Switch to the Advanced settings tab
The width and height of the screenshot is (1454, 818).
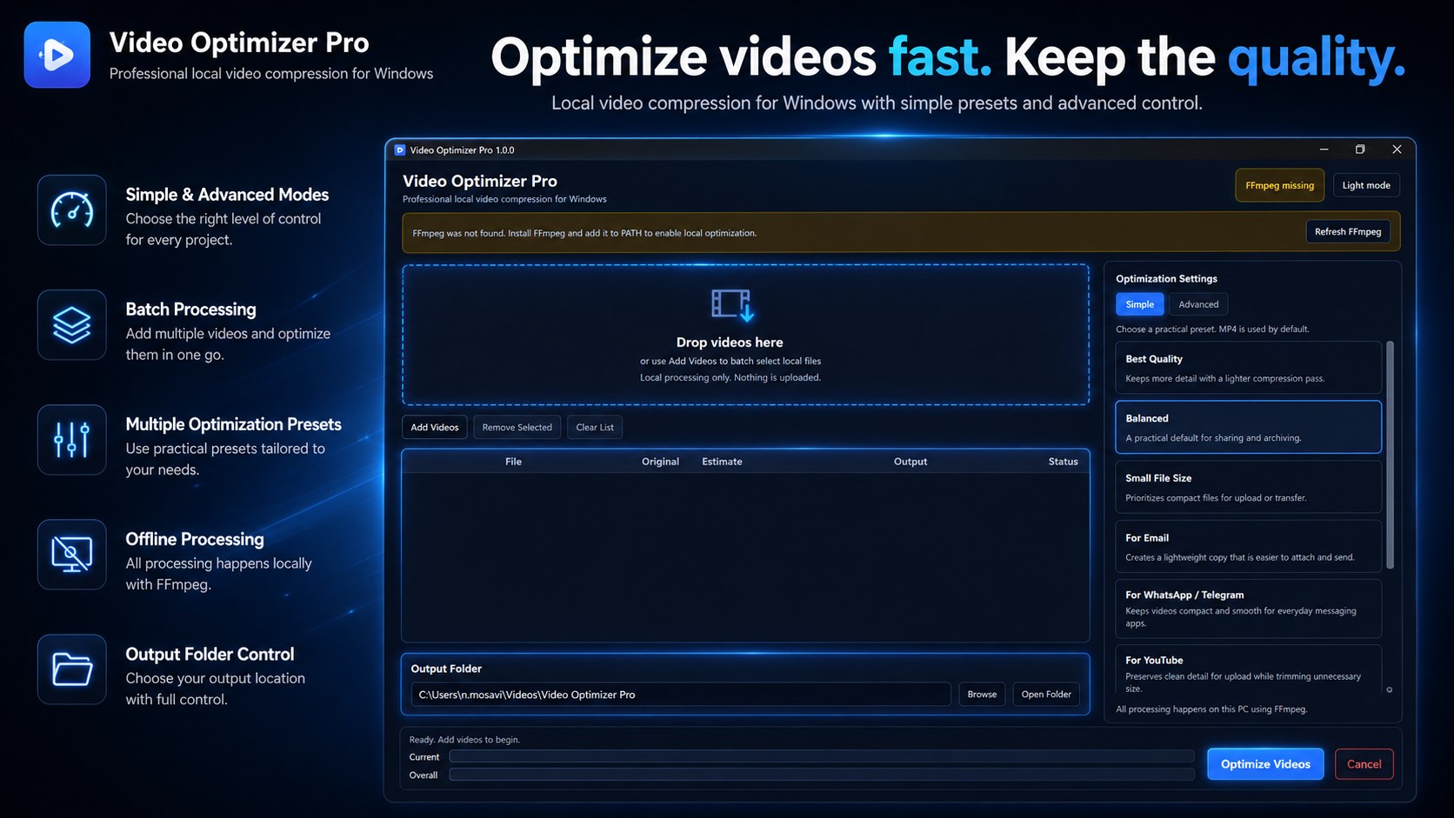(x=1198, y=304)
